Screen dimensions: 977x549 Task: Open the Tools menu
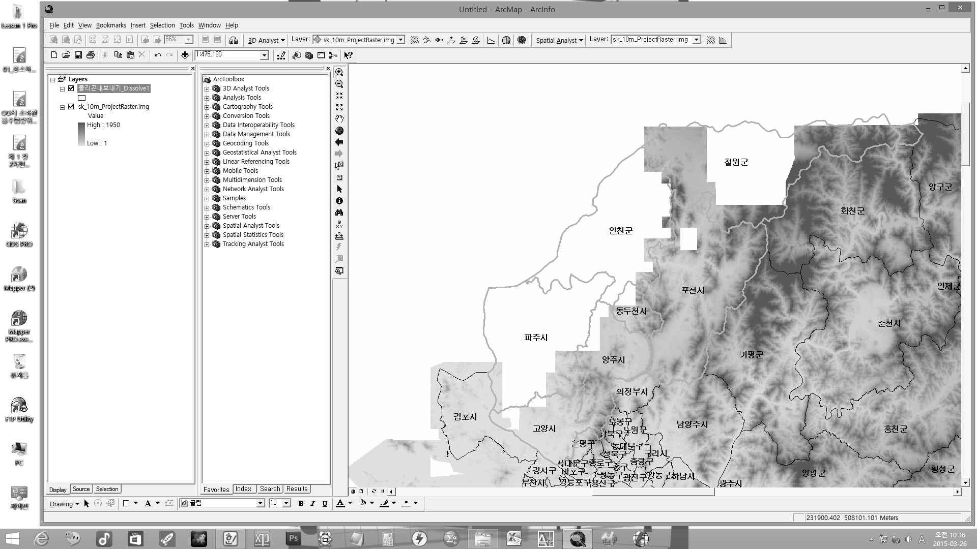(186, 25)
